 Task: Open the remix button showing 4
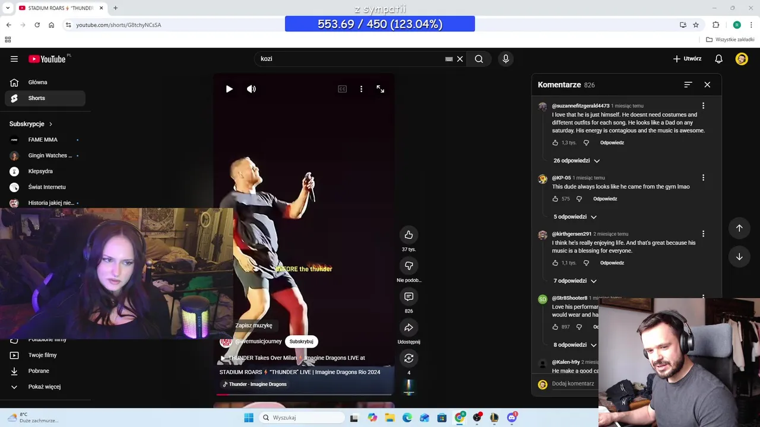coord(408,358)
